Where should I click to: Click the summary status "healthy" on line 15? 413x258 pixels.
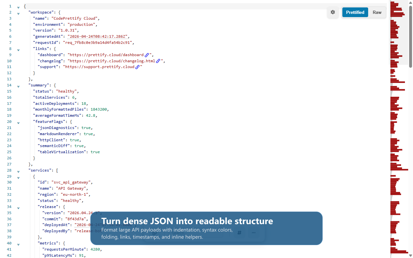(66, 91)
